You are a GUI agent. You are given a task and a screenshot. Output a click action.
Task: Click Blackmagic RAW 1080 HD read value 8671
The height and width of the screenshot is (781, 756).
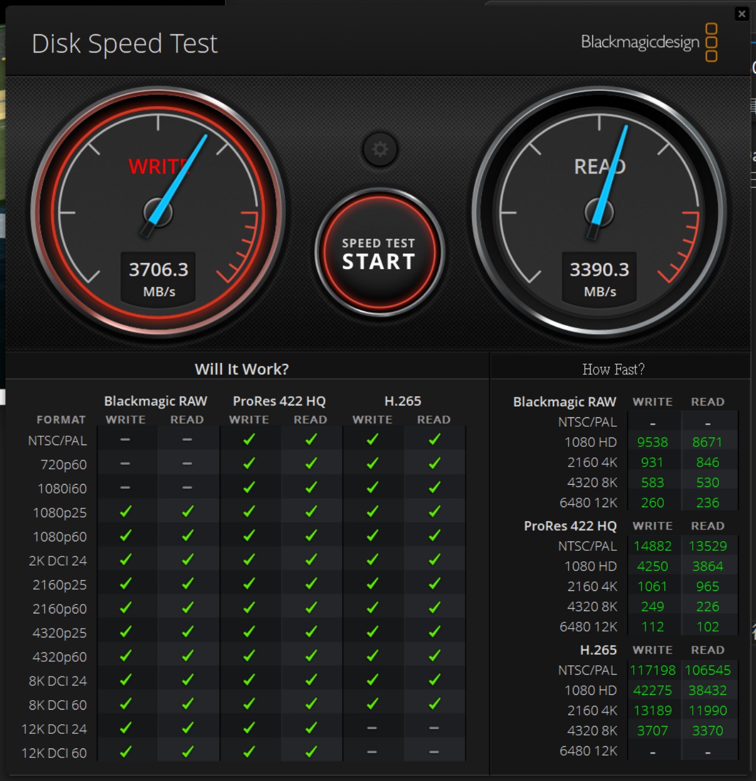(x=708, y=442)
